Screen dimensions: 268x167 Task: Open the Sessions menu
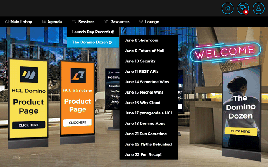(83, 22)
